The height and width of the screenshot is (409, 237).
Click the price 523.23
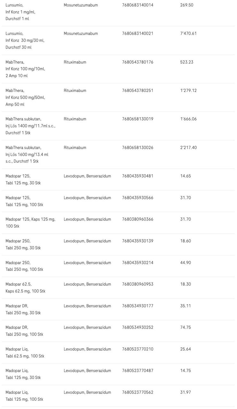click(186, 62)
